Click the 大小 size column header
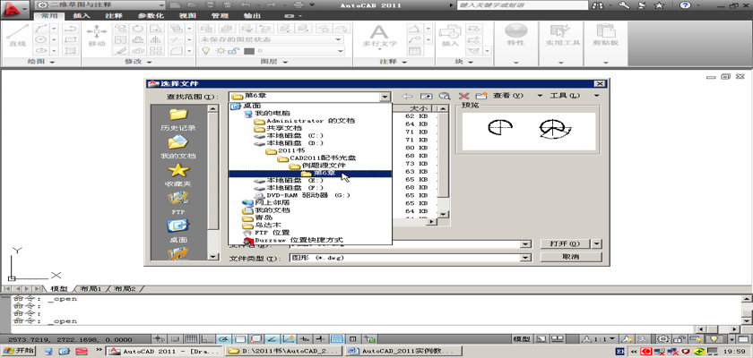Viewport: 753px width, 358px height. coord(412,108)
